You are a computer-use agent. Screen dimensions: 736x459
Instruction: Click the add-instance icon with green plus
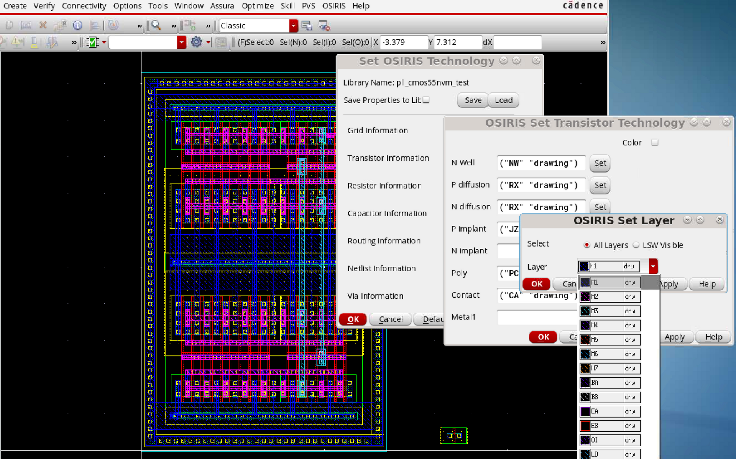(x=190, y=25)
